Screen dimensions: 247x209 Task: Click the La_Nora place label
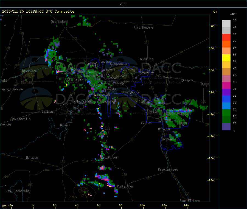[x=109, y=69]
